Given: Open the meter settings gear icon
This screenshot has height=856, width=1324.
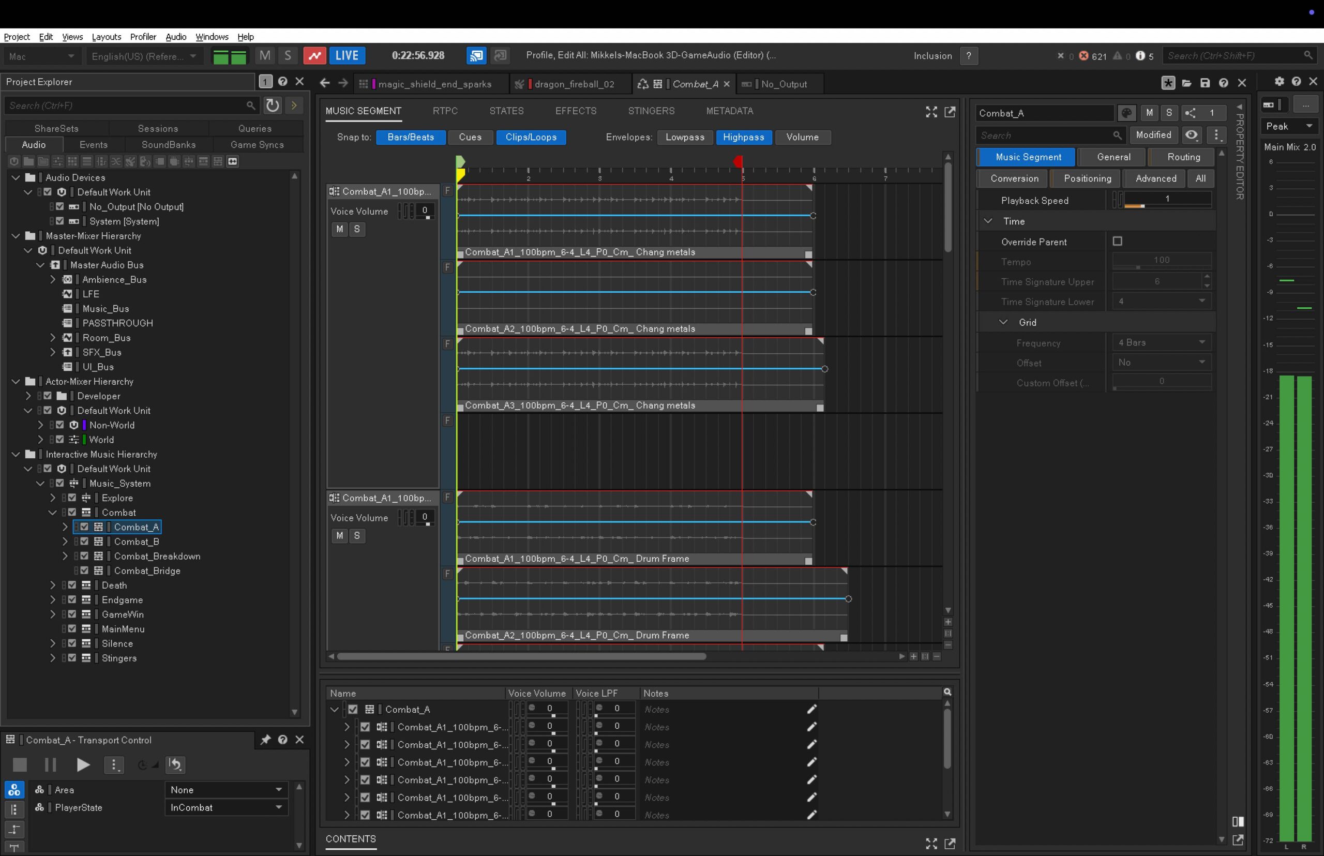Looking at the screenshot, I should pyautogui.click(x=1279, y=82).
